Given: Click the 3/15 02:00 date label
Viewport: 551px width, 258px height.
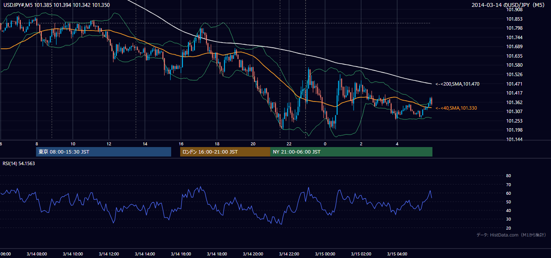Looking at the screenshot, I should [x=361, y=254].
